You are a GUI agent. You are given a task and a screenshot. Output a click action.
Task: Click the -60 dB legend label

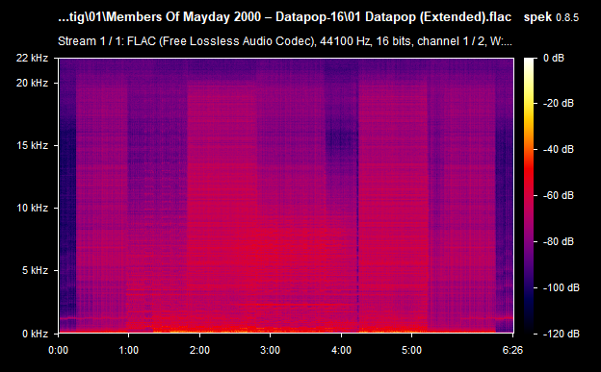pyautogui.click(x=559, y=195)
